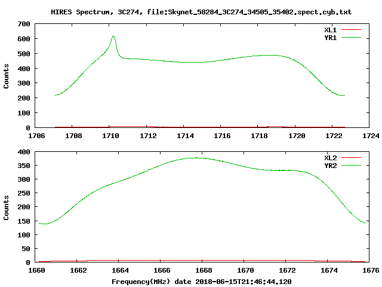382x287 pixels.
Task: Click the bottom plot x-axis label 1664
Action: click(120, 270)
